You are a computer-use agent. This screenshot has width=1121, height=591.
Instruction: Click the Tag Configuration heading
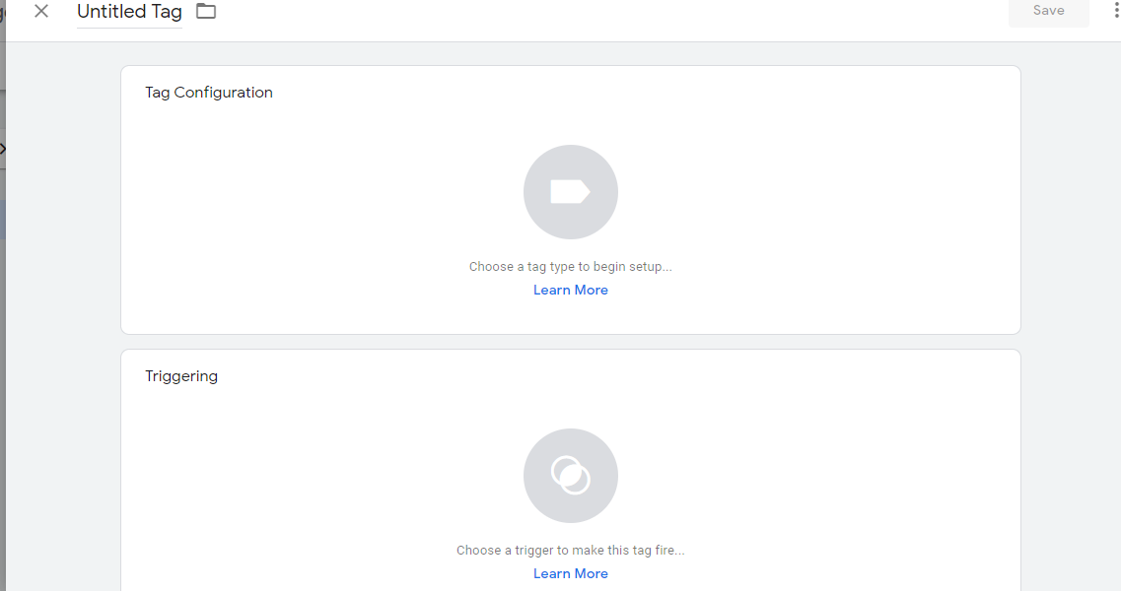209,93
